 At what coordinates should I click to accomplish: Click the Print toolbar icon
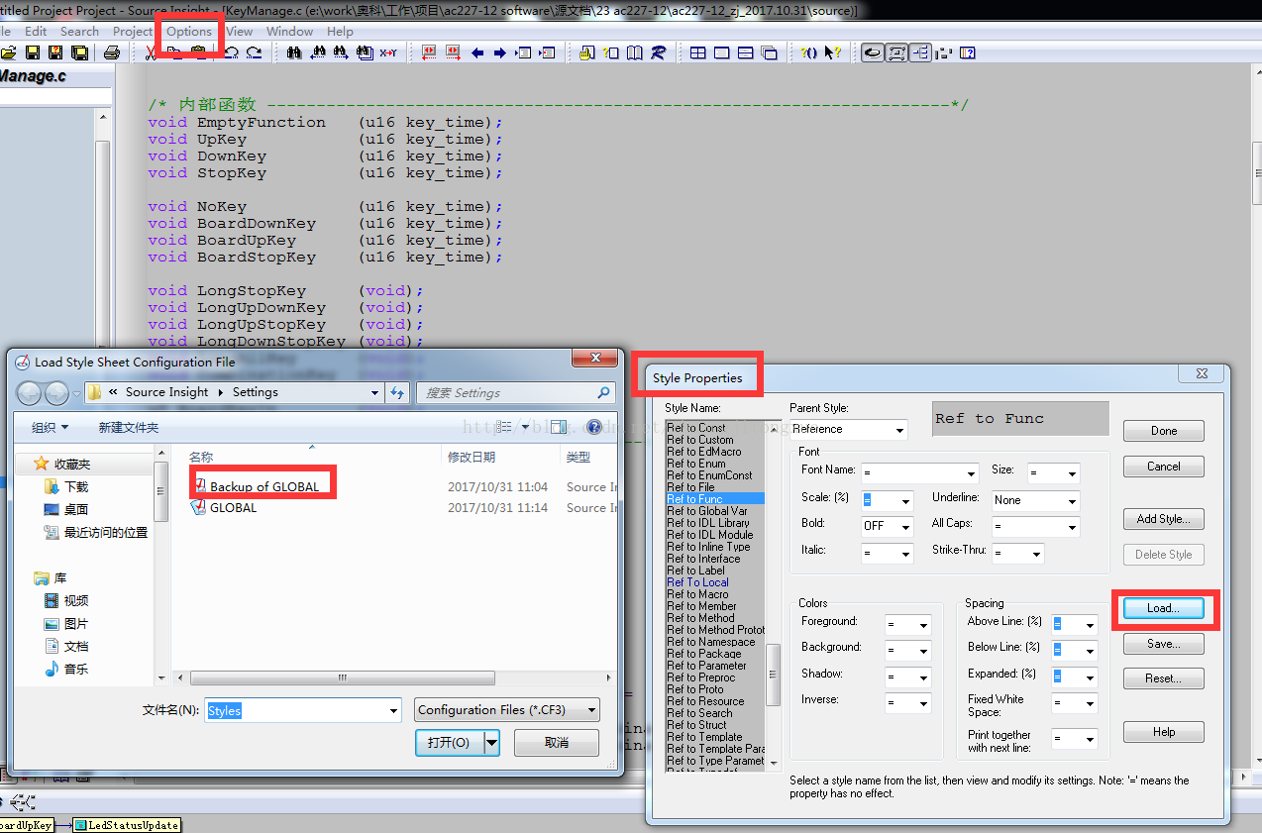(112, 52)
